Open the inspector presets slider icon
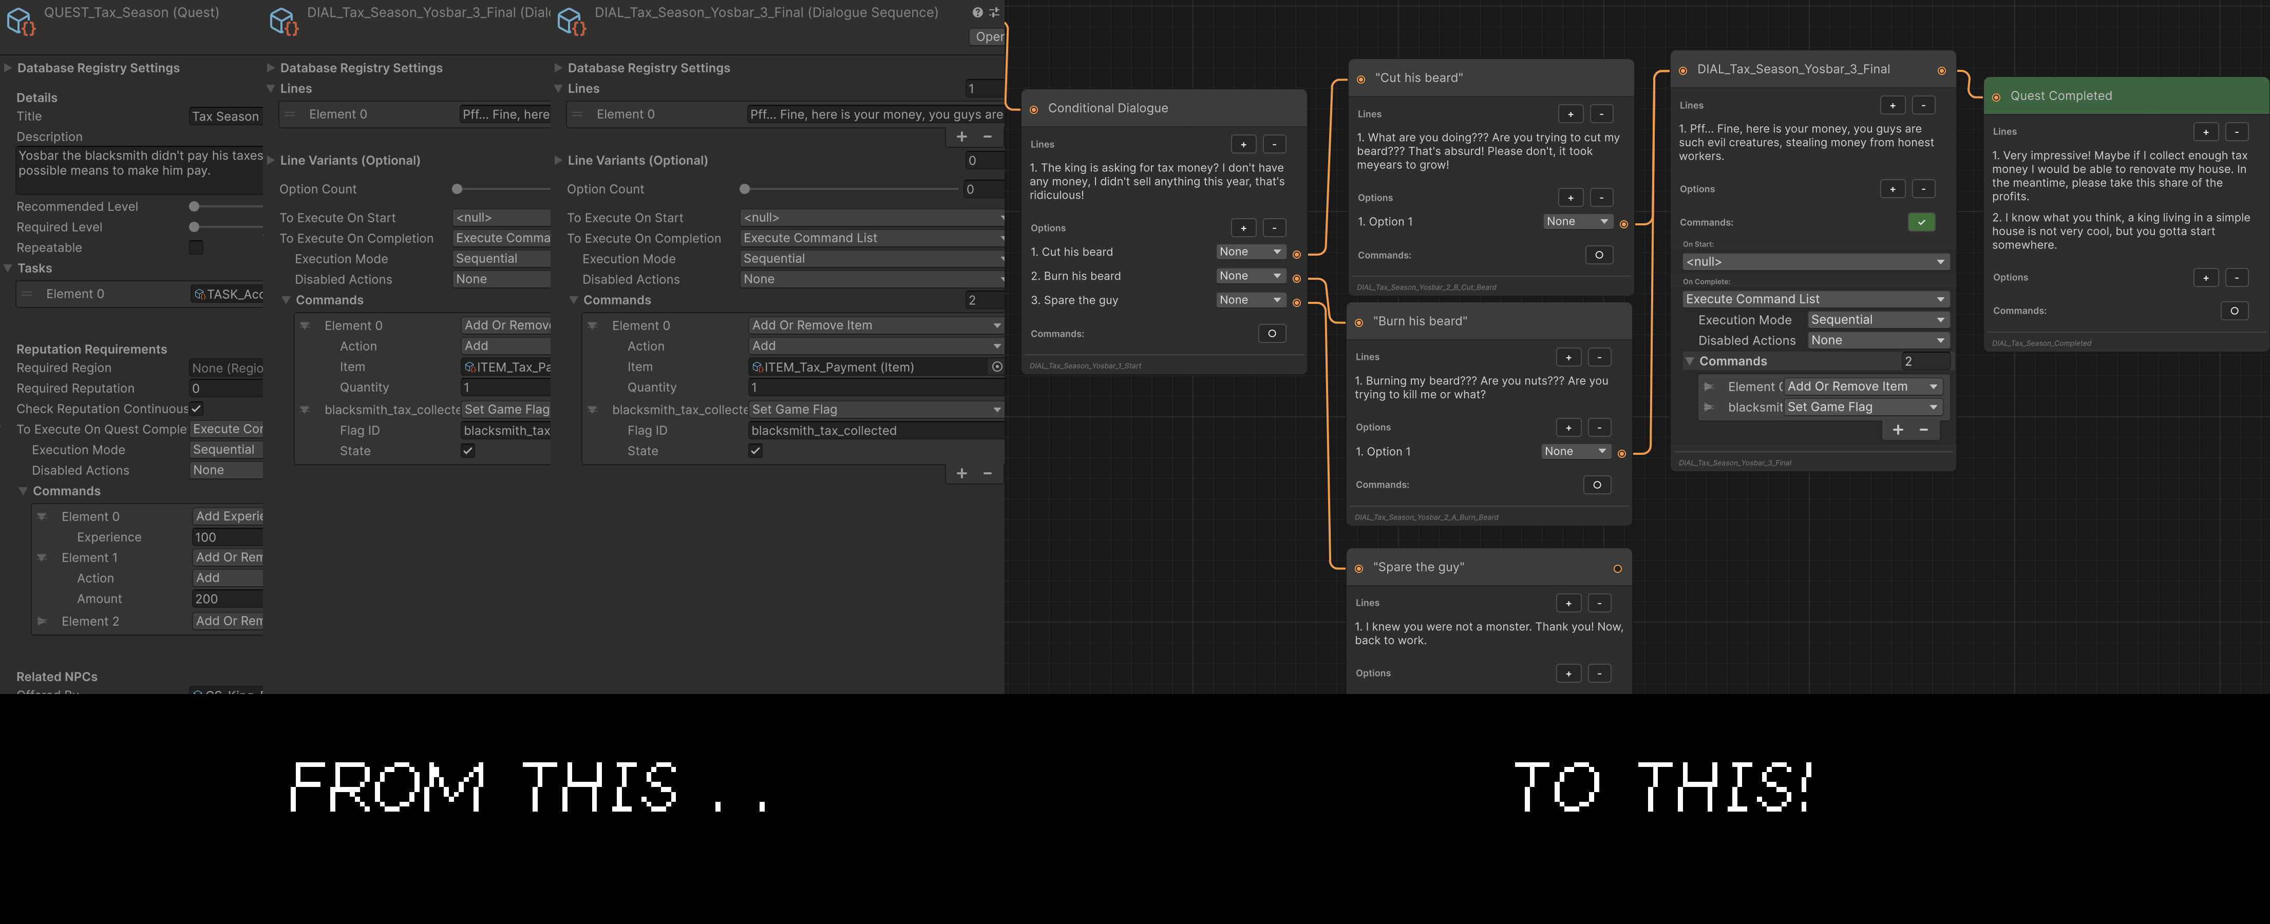The height and width of the screenshot is (924, 2270). 994,12
